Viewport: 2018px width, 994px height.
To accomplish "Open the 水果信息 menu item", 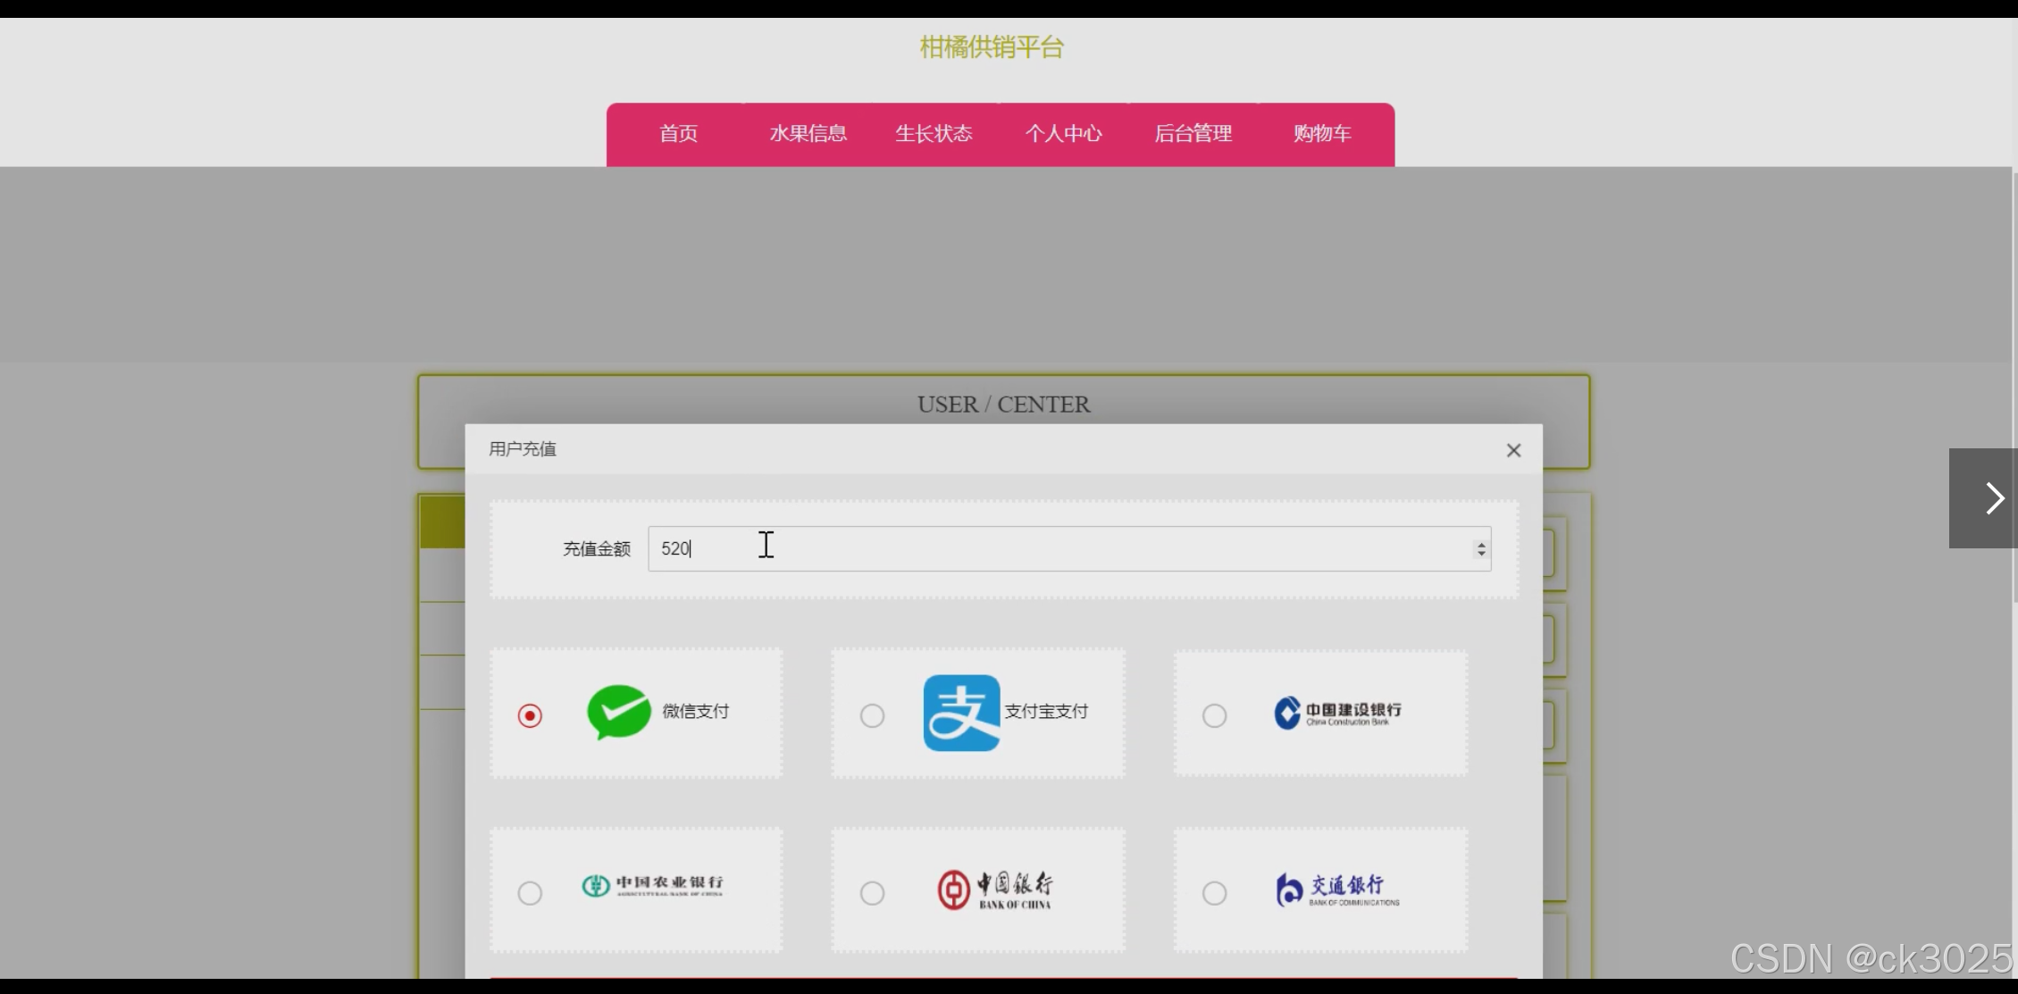I will click(x=808, y=134).
